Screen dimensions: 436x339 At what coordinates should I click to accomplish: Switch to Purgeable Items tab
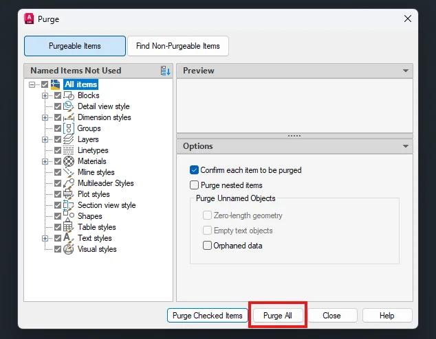point(75,46)
